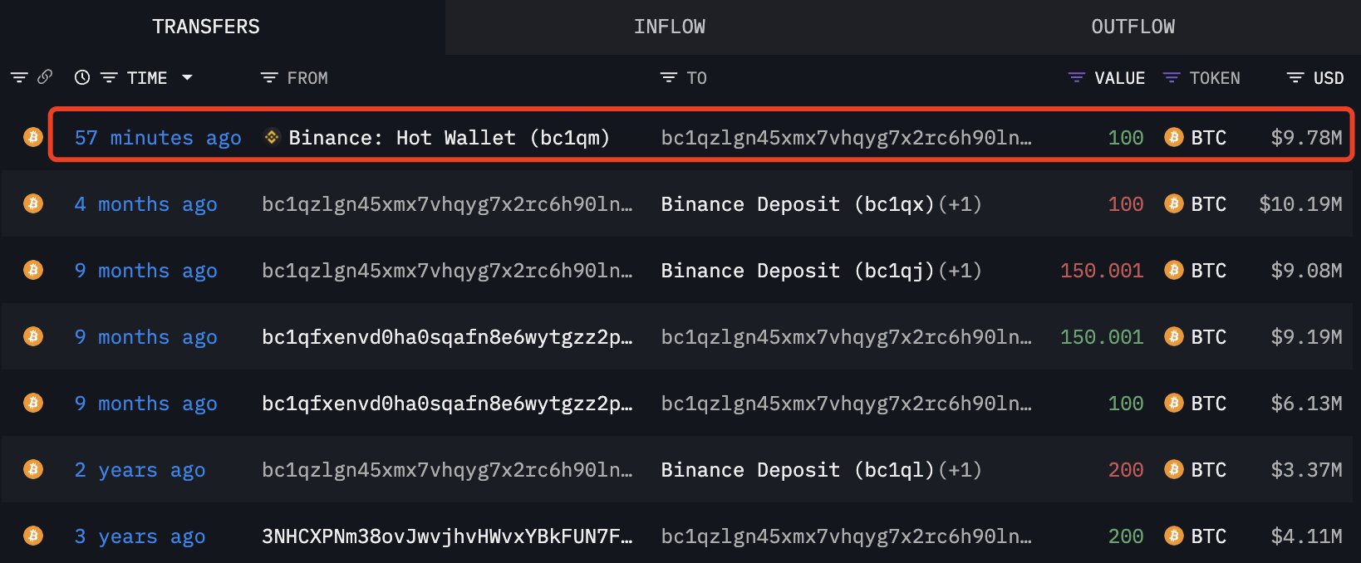This screenshot has height=563, width=1361.
Task: Open the FROM column filter icon
Action: coord(269,78)
